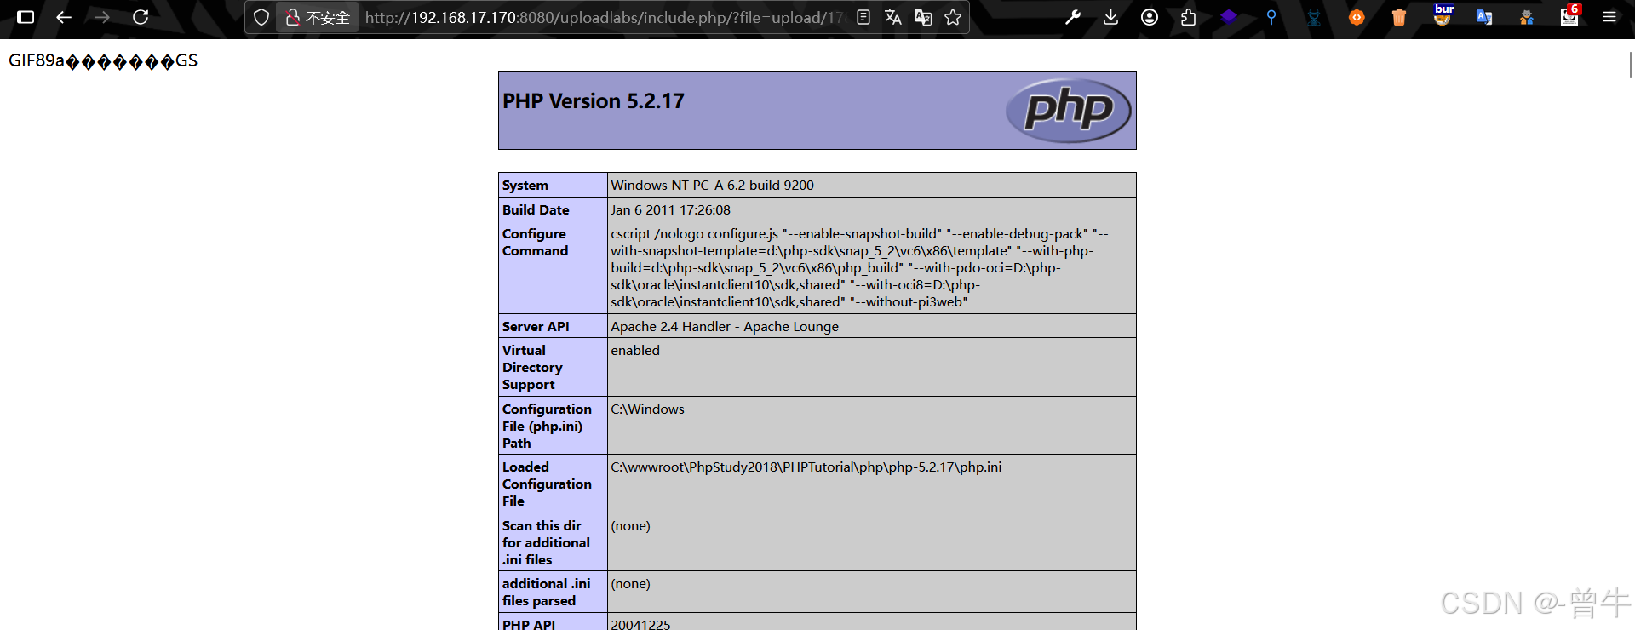The height and width of the screenshot is (630, 1635).
Task: Click the page vertical scrollbar thumb
Action: point(1630,65)
